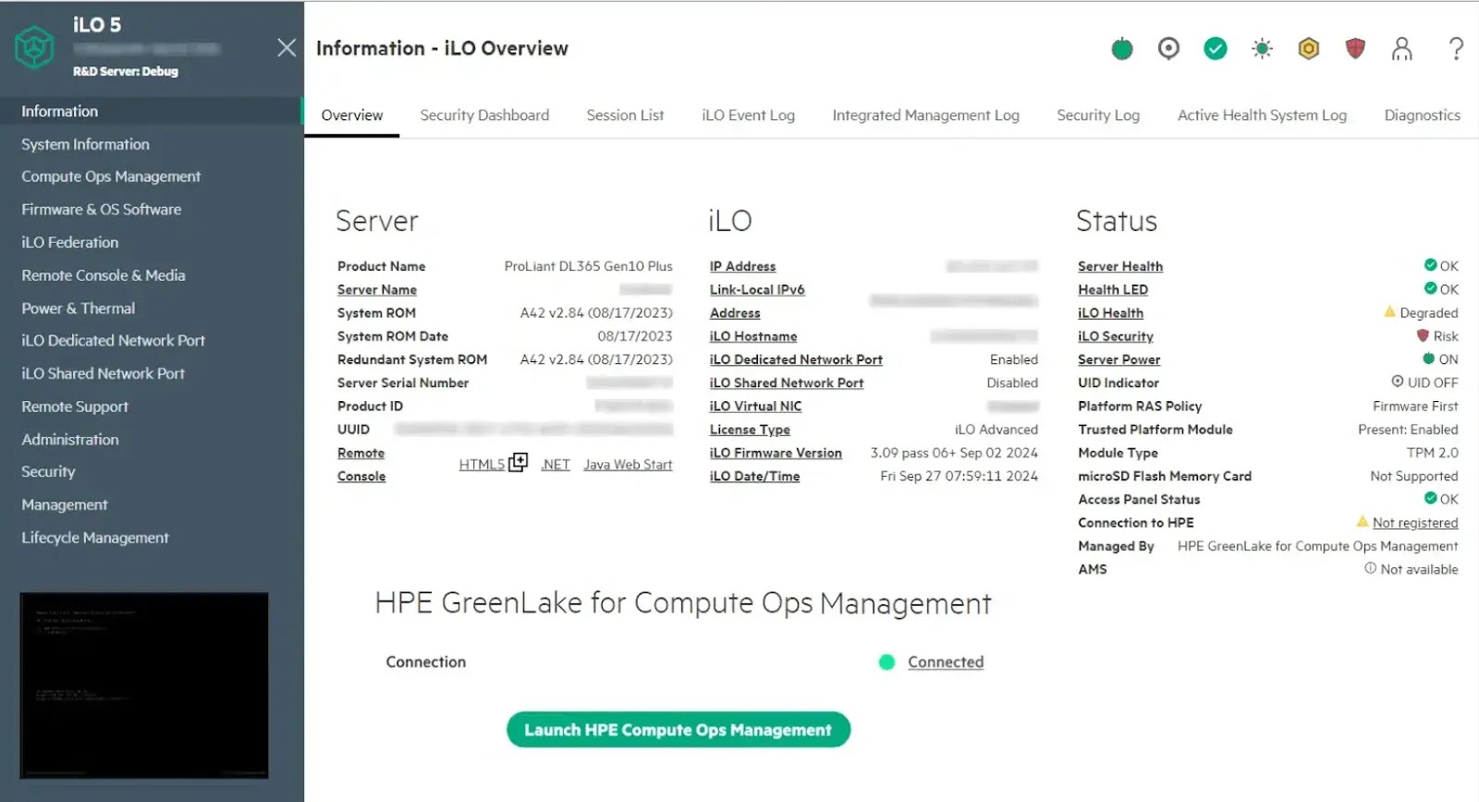Click the AMS Not available info icon
1479x802 pixels.
tap(1371, 568)
